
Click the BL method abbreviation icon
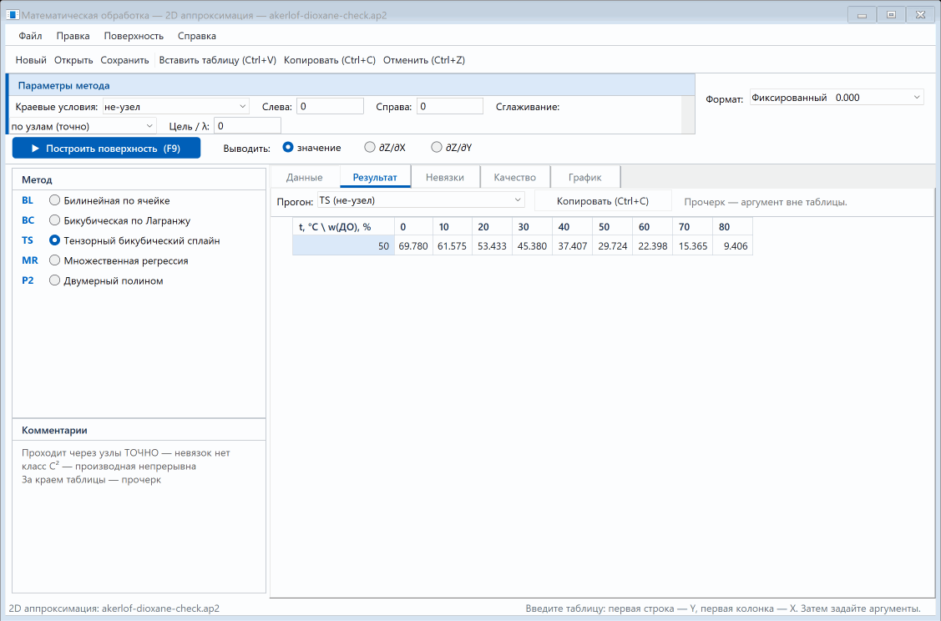tap(28, 200)
